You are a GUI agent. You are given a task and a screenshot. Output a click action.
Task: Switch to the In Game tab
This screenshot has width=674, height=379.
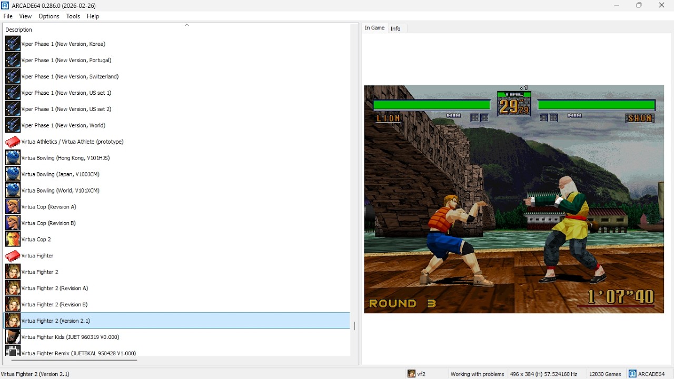[x=375, y=28]
